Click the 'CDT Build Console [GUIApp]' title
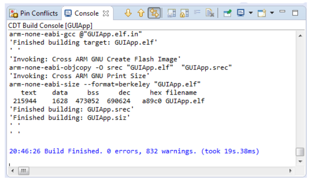 (51, 25)
